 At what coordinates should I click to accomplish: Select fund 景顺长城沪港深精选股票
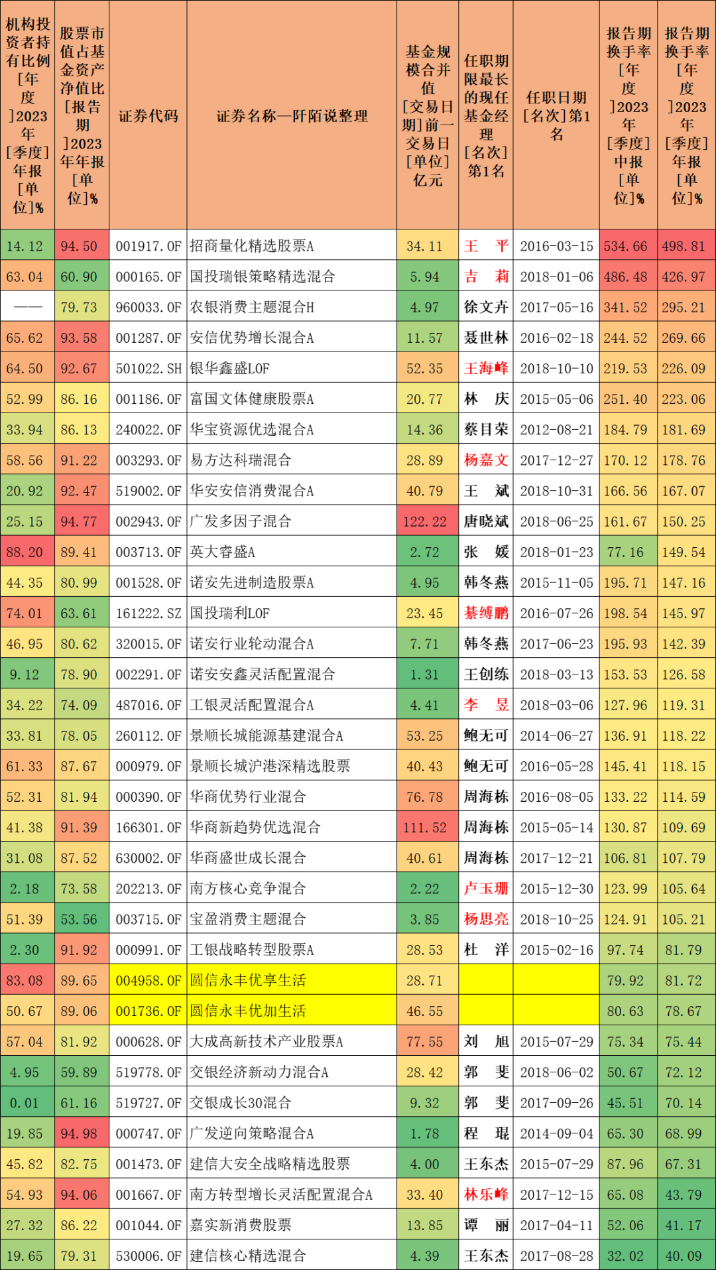[270, 766]
